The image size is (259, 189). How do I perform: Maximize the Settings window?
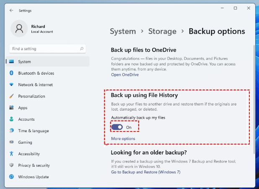[x=236, y=8]
